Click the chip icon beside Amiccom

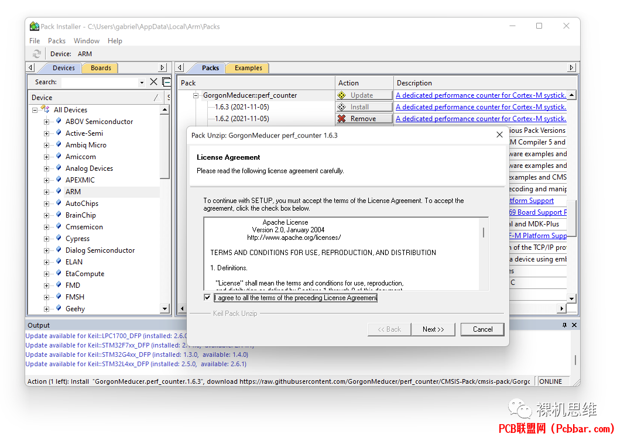[59, 156]
